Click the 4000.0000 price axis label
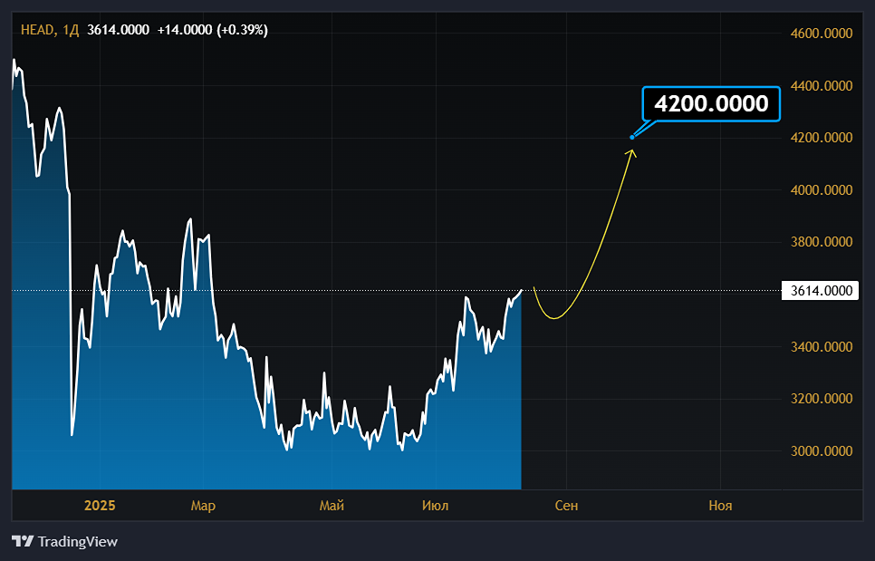Image resolution: width=875 pixels, height=561 pixels. pos(822,189)
